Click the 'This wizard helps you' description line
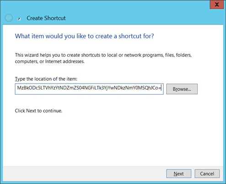 tap(103, 55)
